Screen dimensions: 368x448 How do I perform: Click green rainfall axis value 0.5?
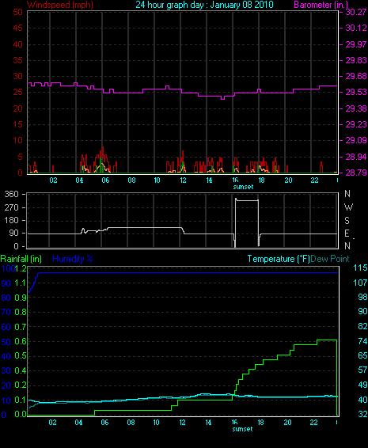click(x=21, y=356)
